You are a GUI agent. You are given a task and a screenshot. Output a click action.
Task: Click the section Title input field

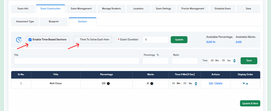click(x=77, y=61)
